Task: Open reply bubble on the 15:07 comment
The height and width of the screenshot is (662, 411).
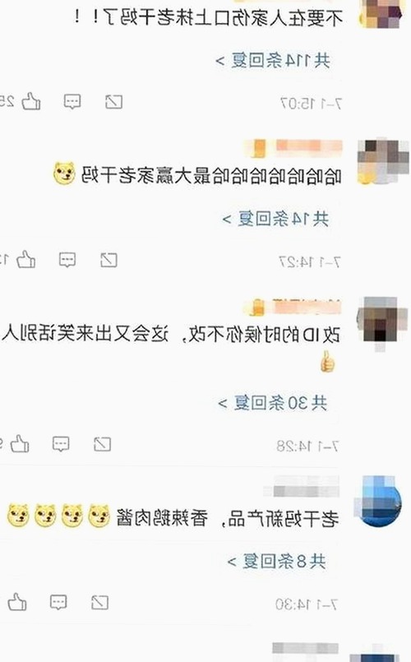Action: (72, 102)
